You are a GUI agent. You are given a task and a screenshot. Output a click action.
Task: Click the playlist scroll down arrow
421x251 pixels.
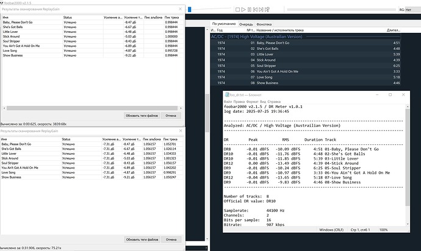[x=207, y=239]
